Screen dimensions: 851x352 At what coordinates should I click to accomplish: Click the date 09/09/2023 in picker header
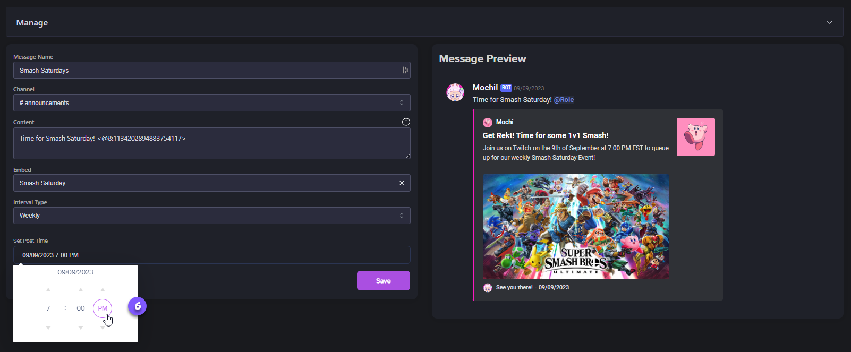pos(75,272)
